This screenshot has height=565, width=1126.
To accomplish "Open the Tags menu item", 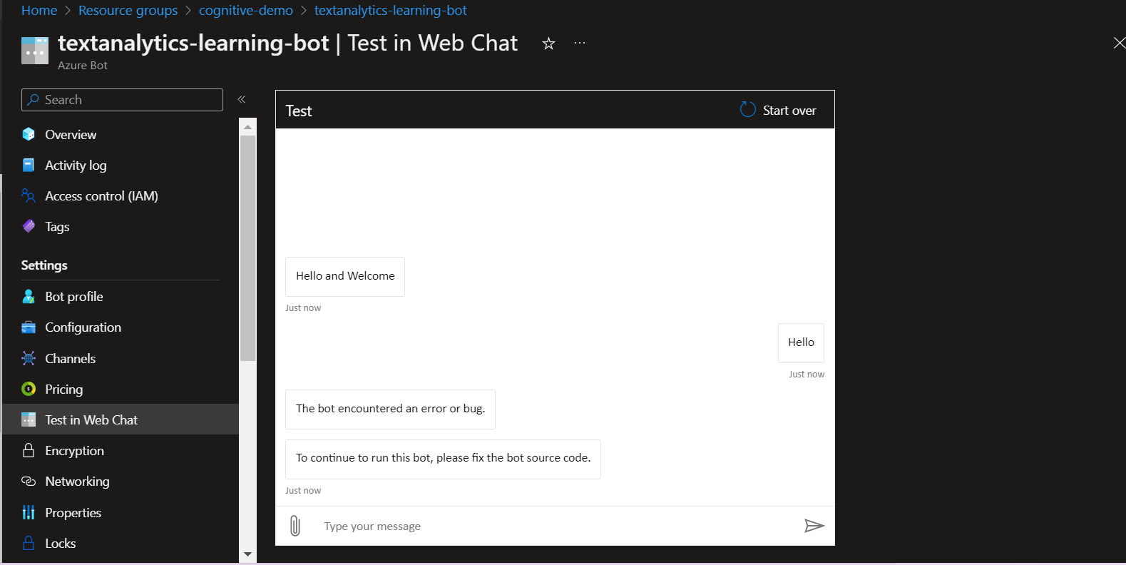I will (x=121, y=226).
